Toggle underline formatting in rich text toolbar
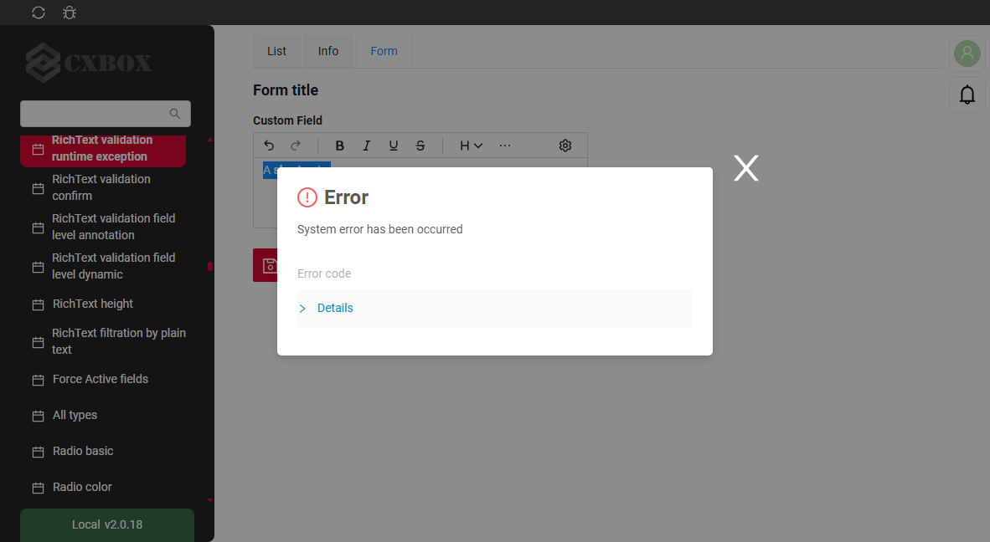 (x=394, y=146)
